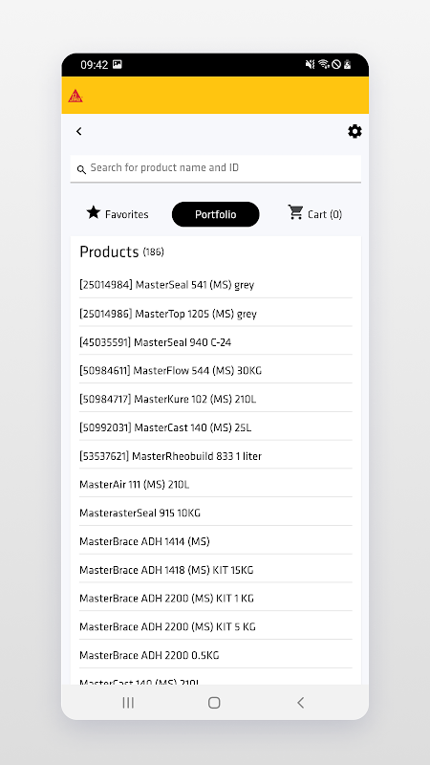
Task: Select the Portfolio tab
Action: tap(216, 214)
